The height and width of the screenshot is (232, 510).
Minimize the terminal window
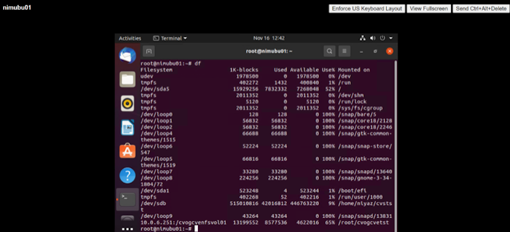pos(361,52)
